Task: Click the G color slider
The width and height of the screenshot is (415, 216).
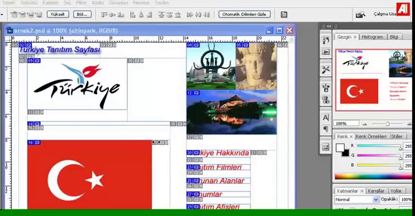Action: 379,156
